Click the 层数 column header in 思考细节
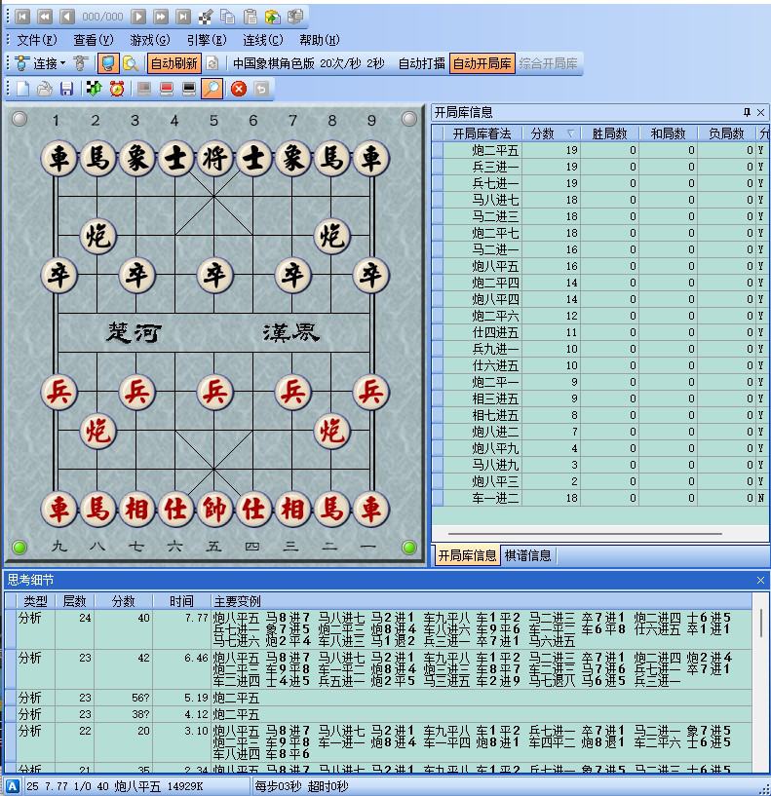 [x=74, y=601]
